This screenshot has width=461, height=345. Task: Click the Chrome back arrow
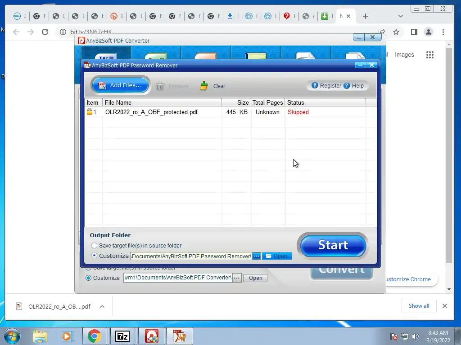click(16, 32)
